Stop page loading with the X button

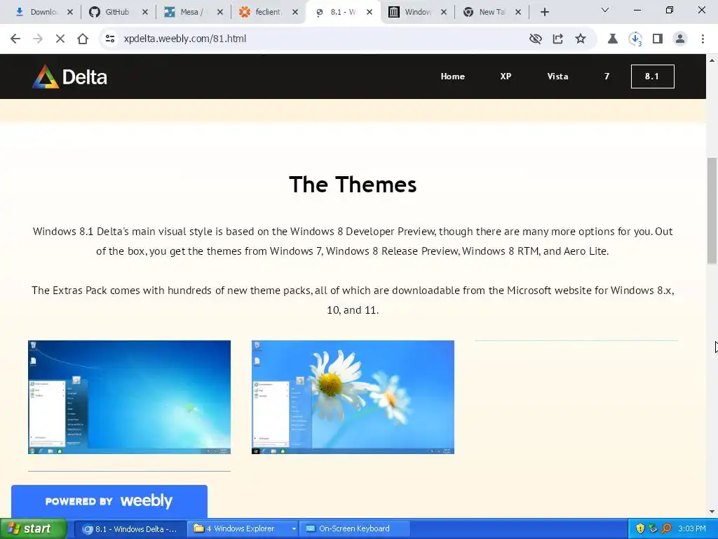[60, 39]
